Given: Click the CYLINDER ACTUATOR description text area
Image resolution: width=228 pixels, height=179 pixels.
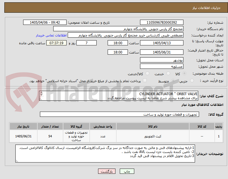Looking at the screenshot, I should tap(119, 96).
